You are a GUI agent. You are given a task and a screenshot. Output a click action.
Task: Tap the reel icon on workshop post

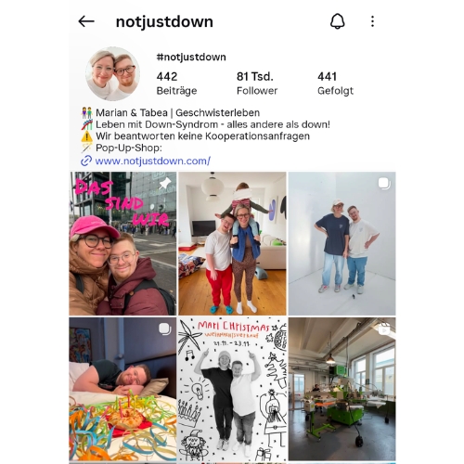[x=384, y=329]
